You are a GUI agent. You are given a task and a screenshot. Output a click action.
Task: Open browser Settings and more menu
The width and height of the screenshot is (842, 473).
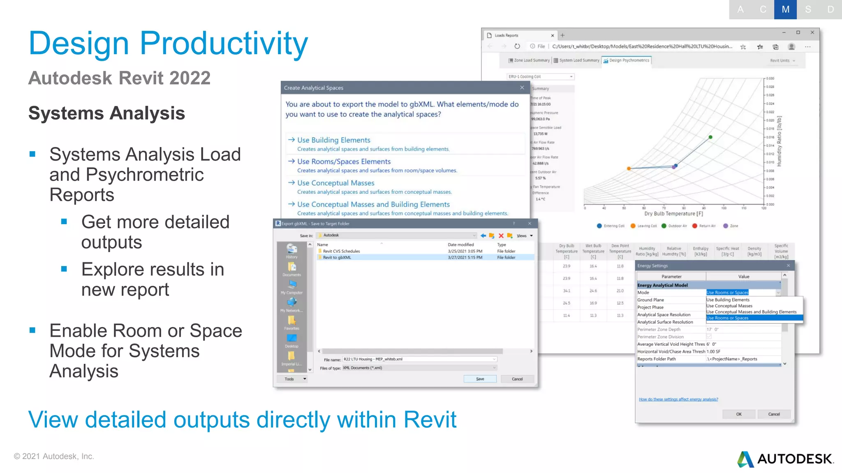[x=807, y=47]
